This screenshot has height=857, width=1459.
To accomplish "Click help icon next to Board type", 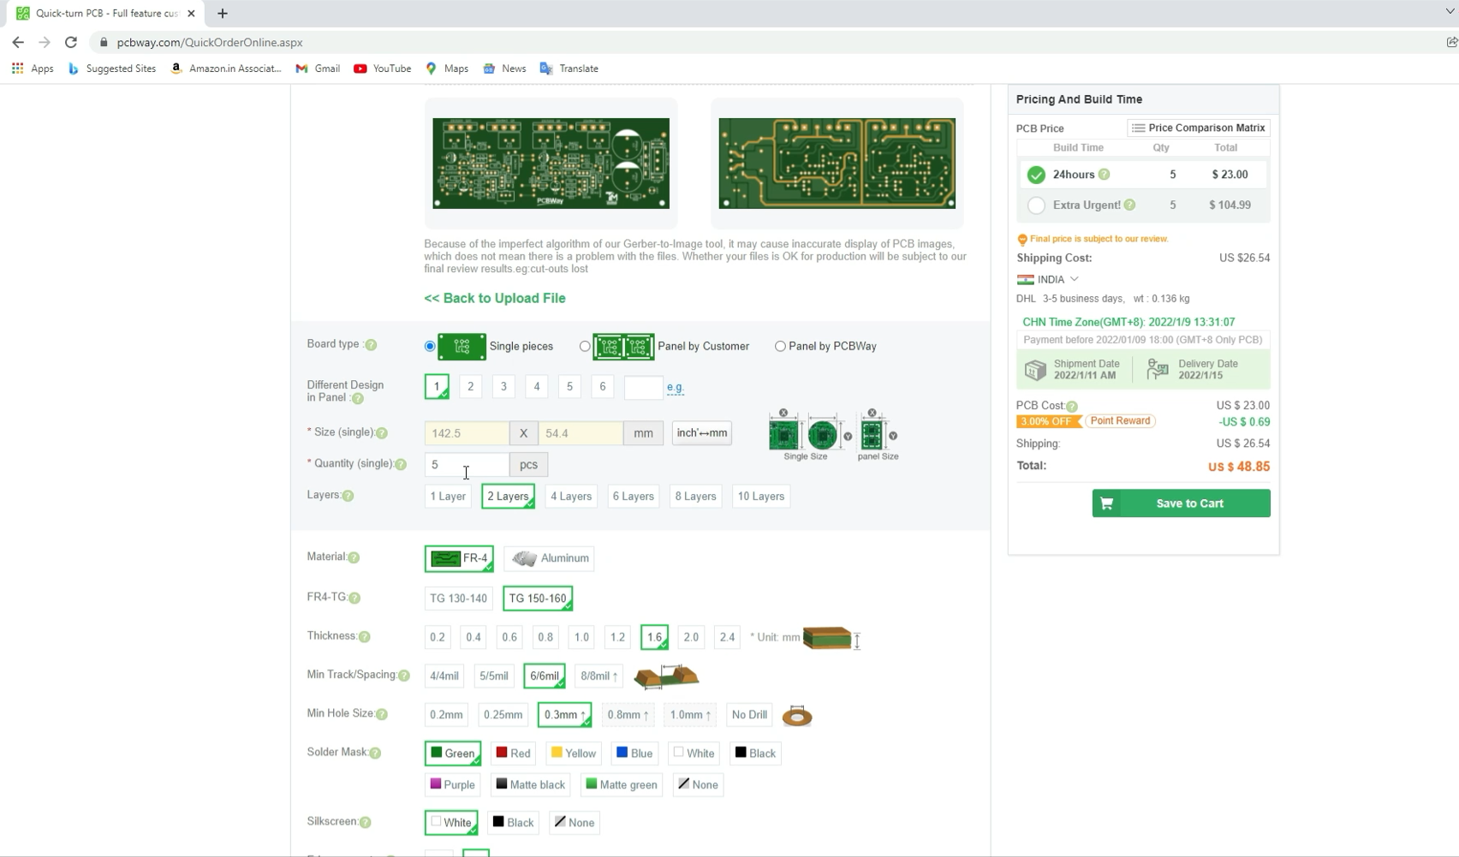I will click(371, 345).
